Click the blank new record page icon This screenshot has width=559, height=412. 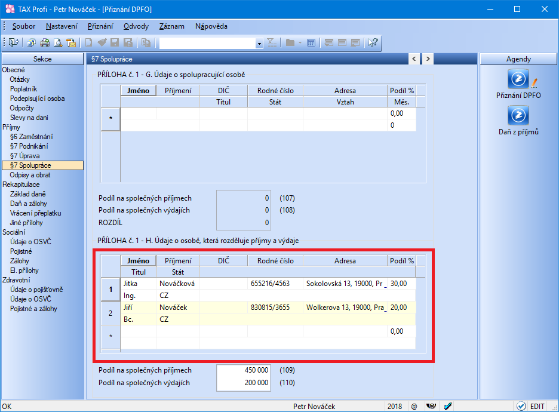(88, 43)
